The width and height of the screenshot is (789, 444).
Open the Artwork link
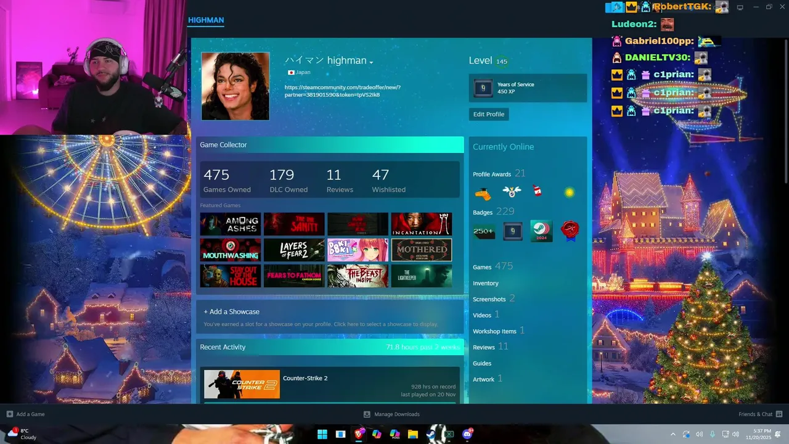tap(488, 379)
